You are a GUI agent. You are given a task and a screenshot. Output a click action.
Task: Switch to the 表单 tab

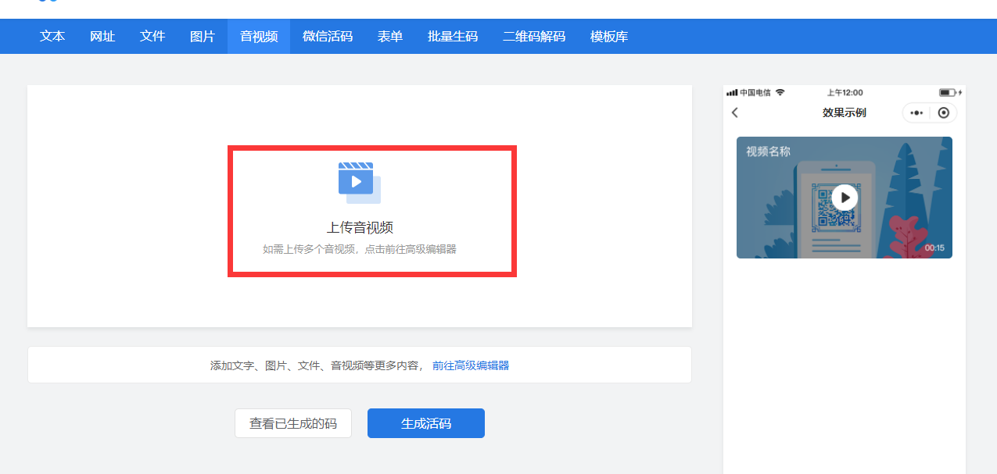point(390,36)
